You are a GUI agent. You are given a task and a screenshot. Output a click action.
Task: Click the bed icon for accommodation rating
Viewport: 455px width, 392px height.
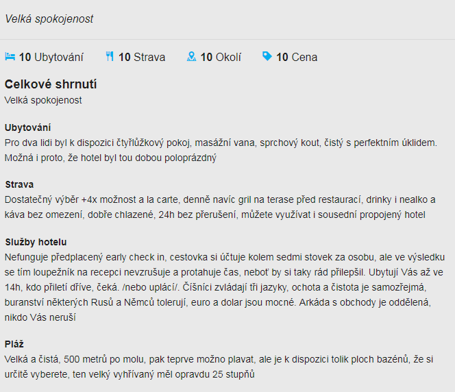click(x=10, y=57)
